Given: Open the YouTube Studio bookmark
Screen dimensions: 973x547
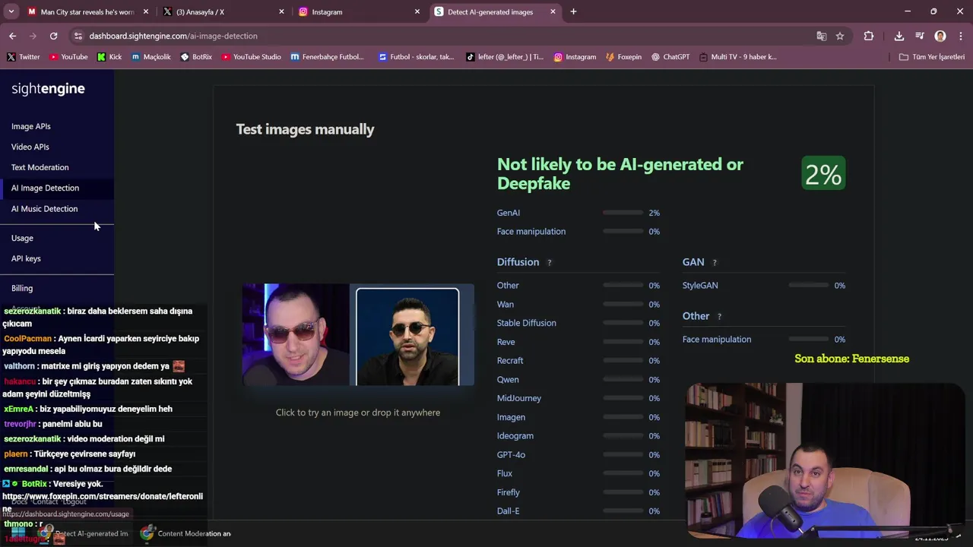Looking at the screenshot, I should pos(251,57).
